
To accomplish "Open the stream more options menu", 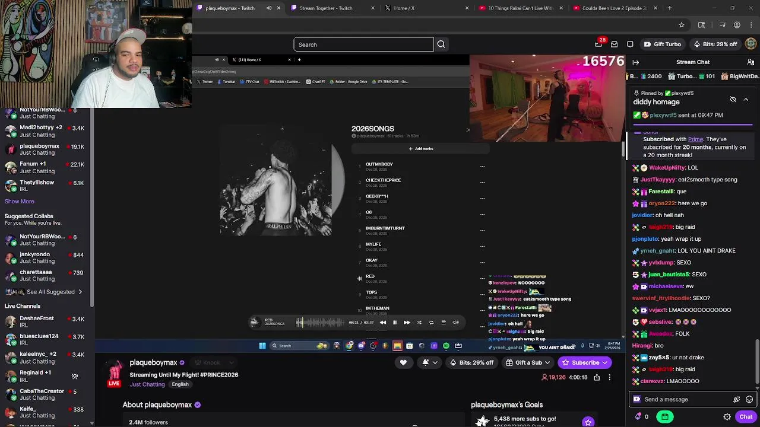I will (609, 377).
